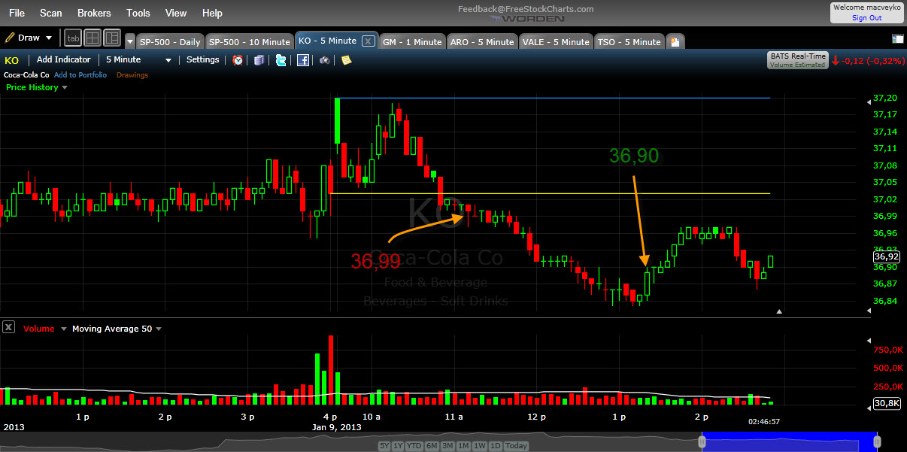Click the 36,92 current price label
This screenshot has width=907, height=452.
pos(886,256)
